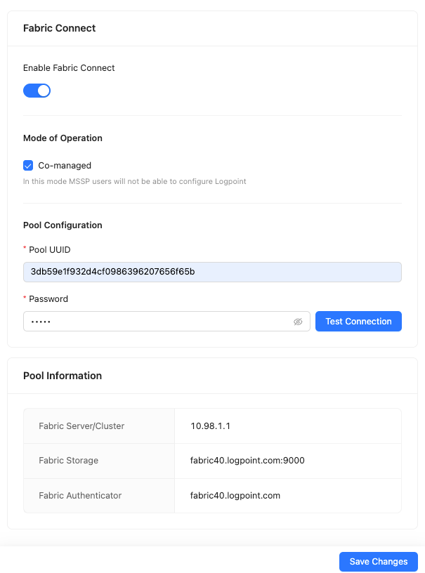The image size is (425, 573).
Task: Save changes with the Save Changes button
Action: (x=378, y=562)
